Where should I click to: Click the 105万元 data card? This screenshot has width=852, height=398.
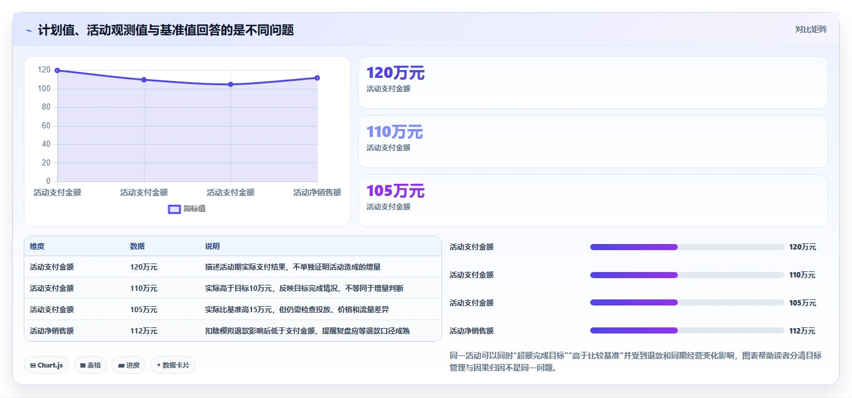click(593, 201)
